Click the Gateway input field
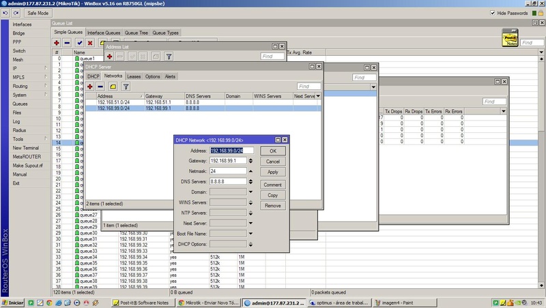This screenshot has height=308, width=546. click(229, 161)
